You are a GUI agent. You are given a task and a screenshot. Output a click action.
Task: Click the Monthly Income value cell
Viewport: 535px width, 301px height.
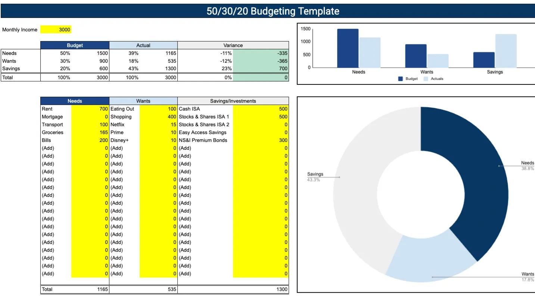(55, 30)
